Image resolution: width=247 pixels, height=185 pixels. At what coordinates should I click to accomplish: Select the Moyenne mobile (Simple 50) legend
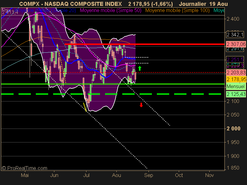click(x=111, y=10)
